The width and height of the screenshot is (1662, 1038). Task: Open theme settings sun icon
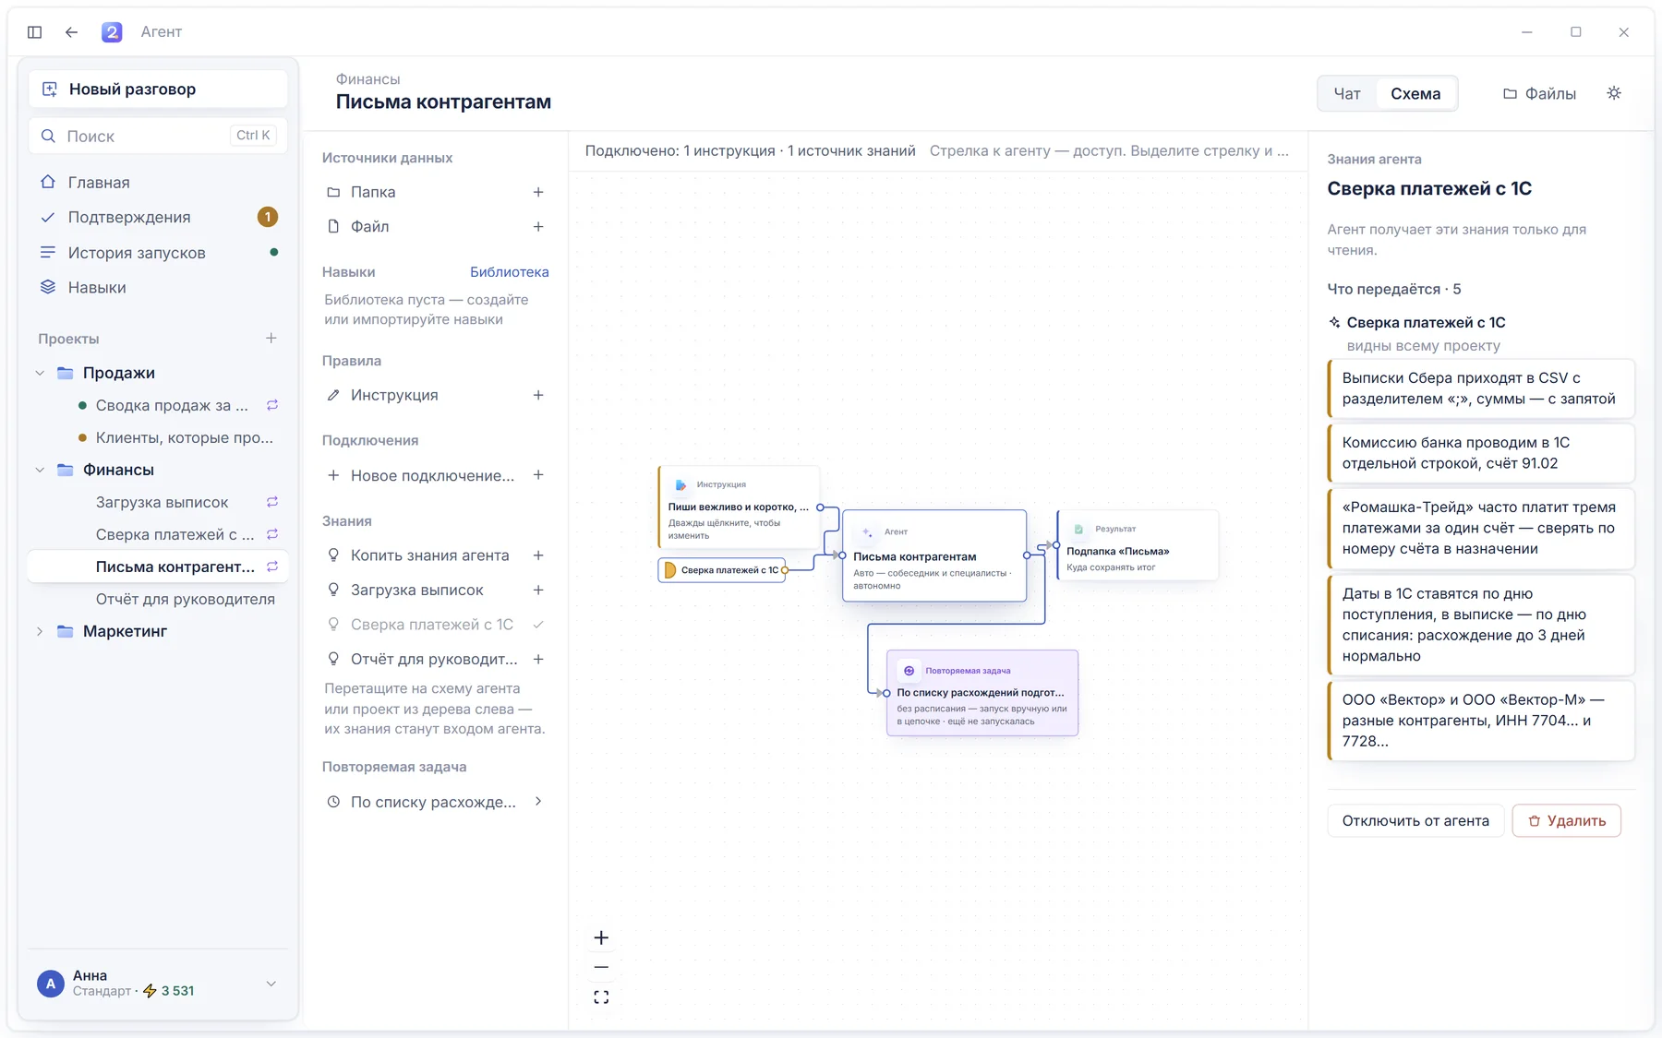pyautogui.click(x=1614, y=93)
